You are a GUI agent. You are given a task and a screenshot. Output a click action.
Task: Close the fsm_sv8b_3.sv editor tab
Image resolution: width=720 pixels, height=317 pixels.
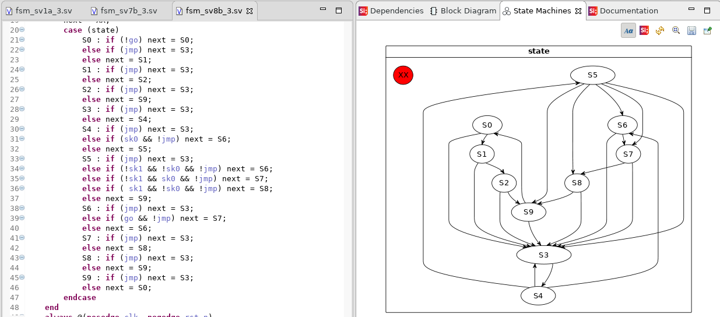[250, 11]
